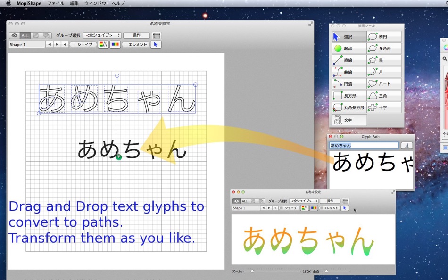The height and width of the screenshot is (280, 448).
Task: Choose the 星 star shape tool
Action: [x=384, y=60]
